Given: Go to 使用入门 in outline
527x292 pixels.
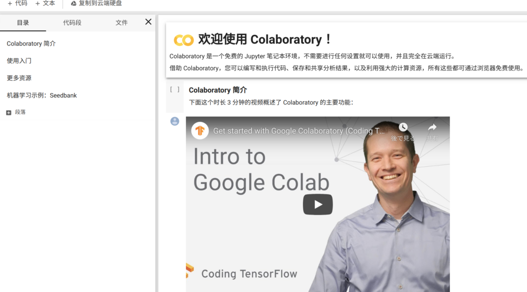Looking at the screenshot, I should tap(19, 61).
